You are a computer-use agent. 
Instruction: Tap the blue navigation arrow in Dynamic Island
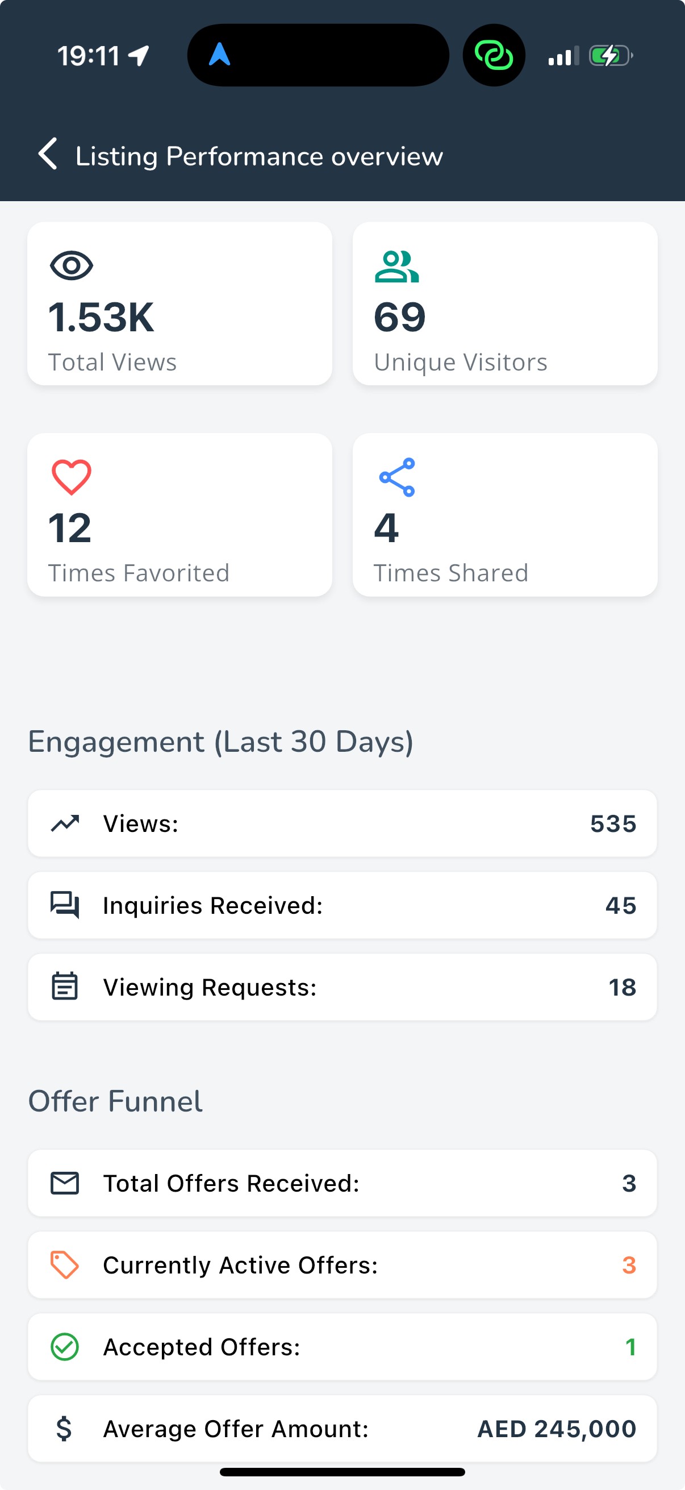click(220, 55)
